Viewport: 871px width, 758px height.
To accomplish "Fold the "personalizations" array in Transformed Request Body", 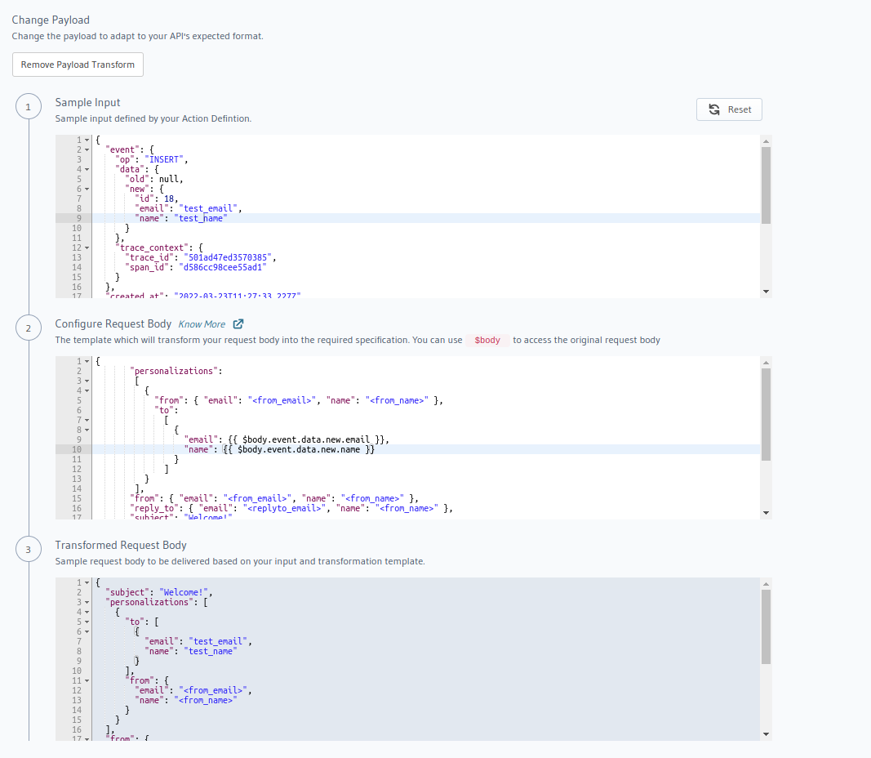I will coord(87,603).
